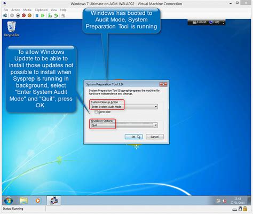Pause the virtual machine
This screenshot has height=214, width=253.
pos(37,15)
